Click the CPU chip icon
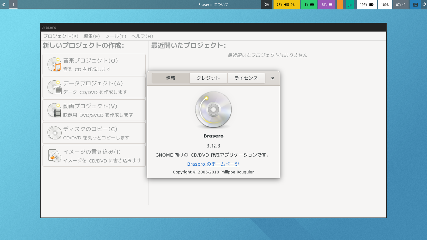This screenshot has width=427, height=240. (312, 5)
